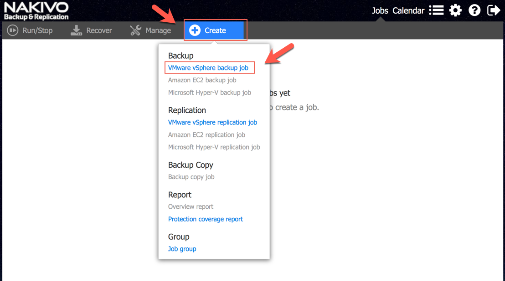Click the Run/Stop play icon
This screenshot has width=505, height=281.
tap(13, 30)
